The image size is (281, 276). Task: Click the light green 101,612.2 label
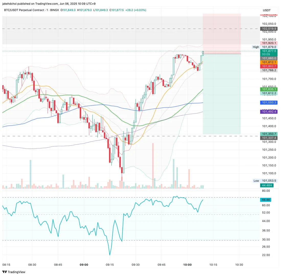[x=269, y=93]
